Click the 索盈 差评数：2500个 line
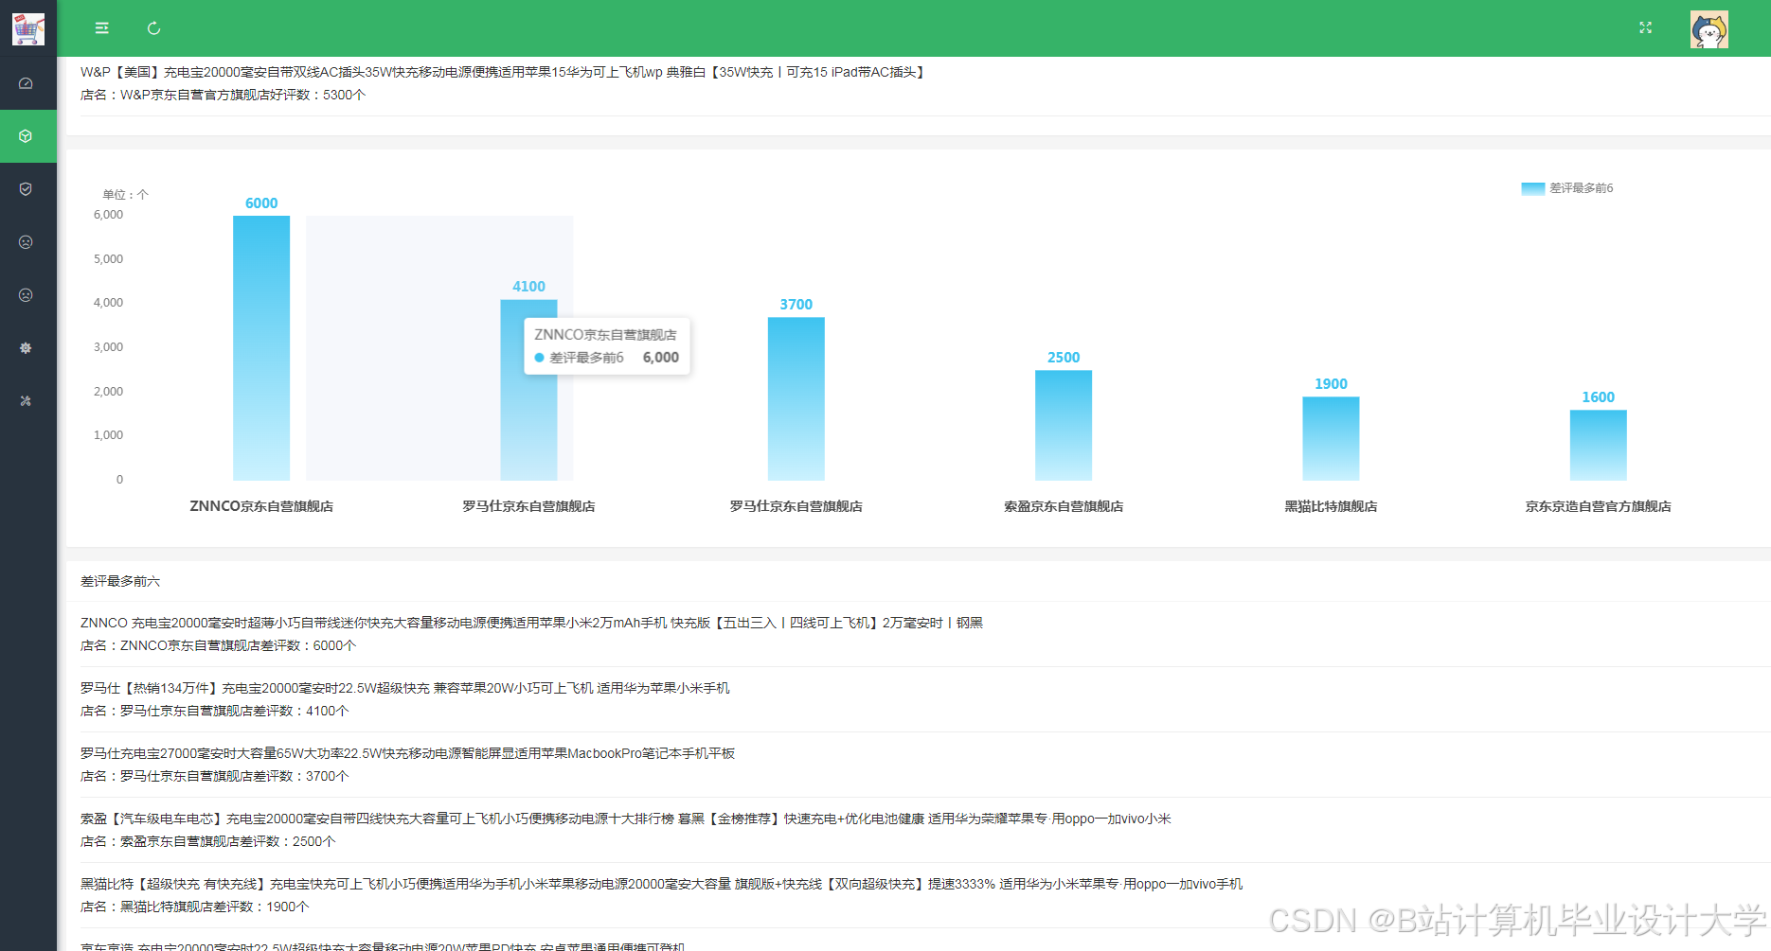 [207, 841]
